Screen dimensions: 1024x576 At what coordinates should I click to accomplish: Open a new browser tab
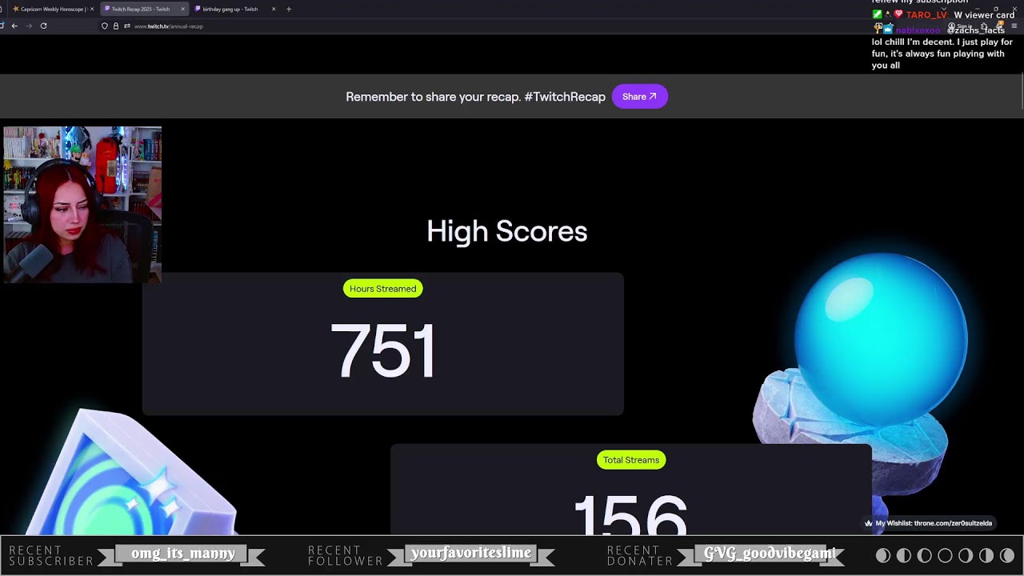(289, 9)
